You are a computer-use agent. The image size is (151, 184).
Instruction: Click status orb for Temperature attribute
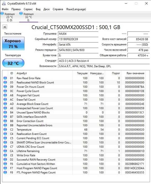pyautogui.click(x=5, y=130)
